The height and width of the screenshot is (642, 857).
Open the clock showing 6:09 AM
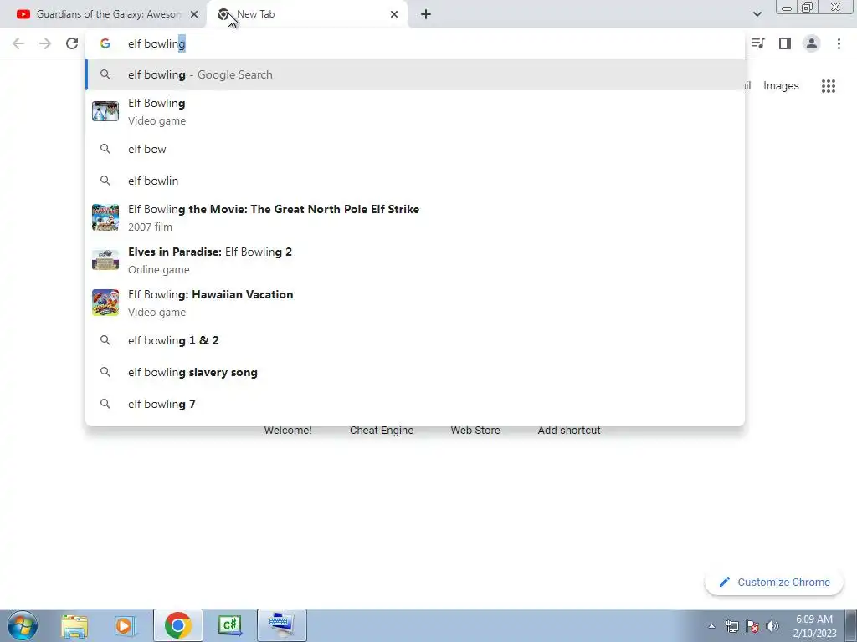814,626
